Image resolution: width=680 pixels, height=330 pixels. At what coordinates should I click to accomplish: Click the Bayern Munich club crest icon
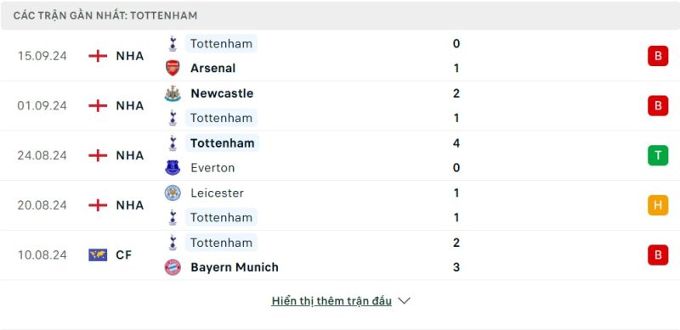click(173, 267)
